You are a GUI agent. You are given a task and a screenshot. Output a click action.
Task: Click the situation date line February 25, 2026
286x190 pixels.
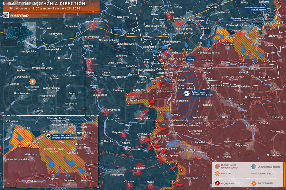tap(45, 8)
